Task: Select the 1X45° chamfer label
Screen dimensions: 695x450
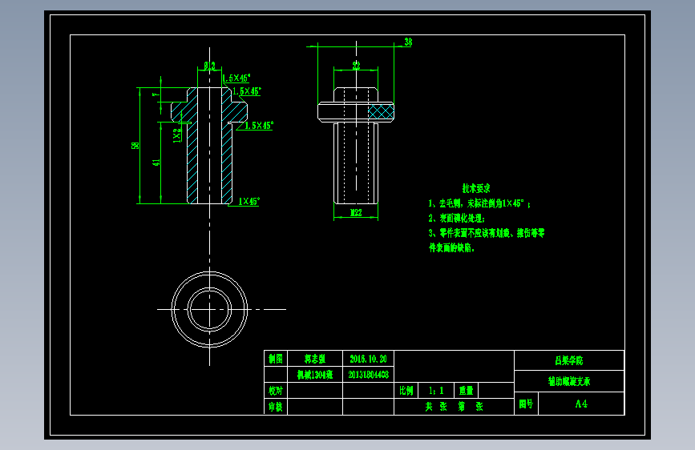Action: tap(249, 201)
